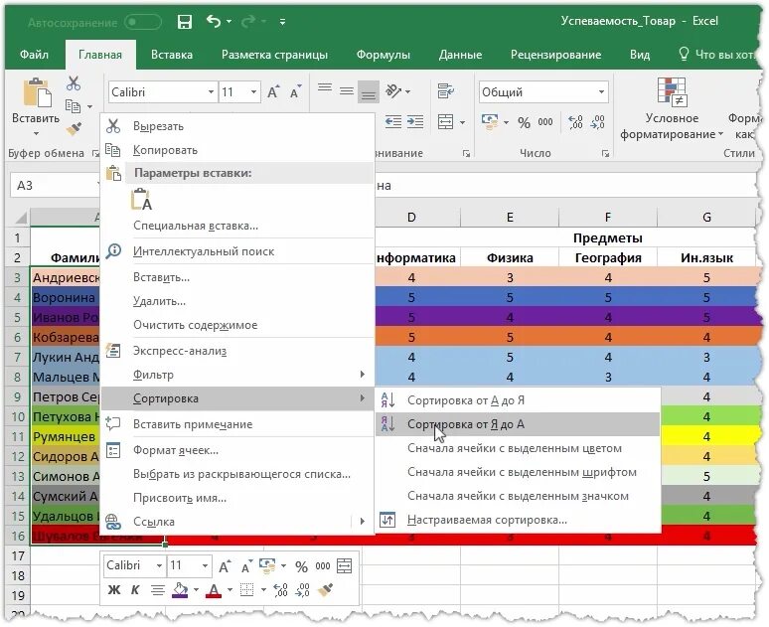Select Сортировка от Я до А
Screen dimensions: 769x627
coord(518,424)
